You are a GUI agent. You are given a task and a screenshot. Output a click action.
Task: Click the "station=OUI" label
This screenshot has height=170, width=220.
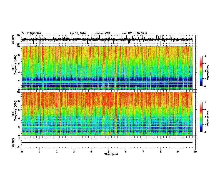click(x=103, y=33)
